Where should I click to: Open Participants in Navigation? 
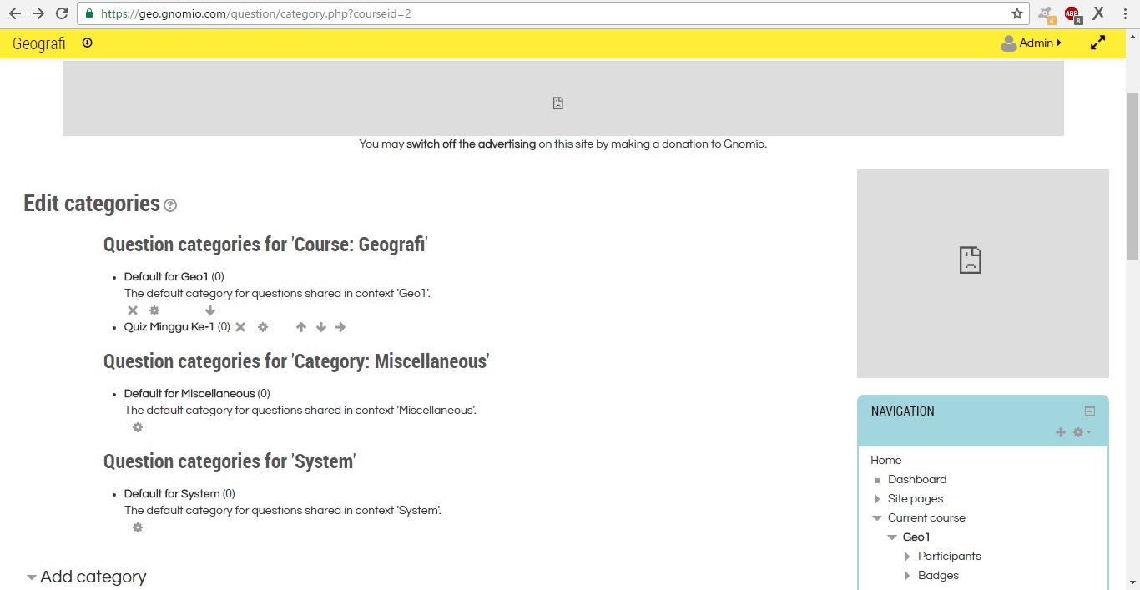[950, 556]
